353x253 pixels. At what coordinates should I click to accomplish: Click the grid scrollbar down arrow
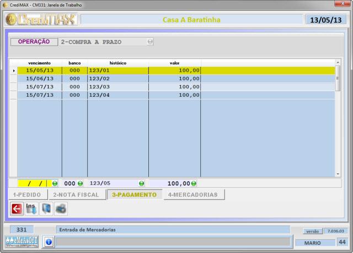click(x=338, y=173)
